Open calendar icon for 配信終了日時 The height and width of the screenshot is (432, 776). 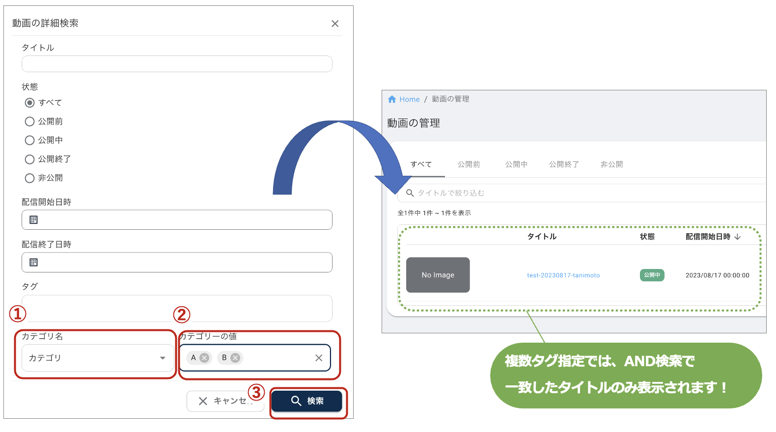tap(33, 263)
